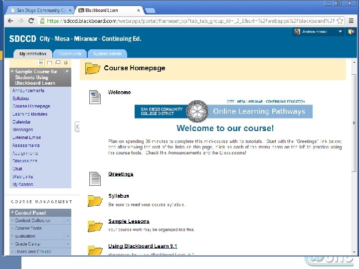Open course menu in new window icon
Viewport: 359px width, 269px height.
point(58,62)
